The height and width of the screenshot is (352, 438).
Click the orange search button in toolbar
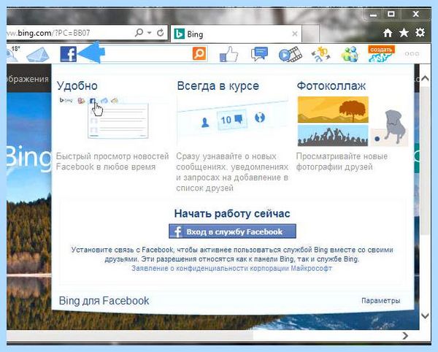pos(199,53)
